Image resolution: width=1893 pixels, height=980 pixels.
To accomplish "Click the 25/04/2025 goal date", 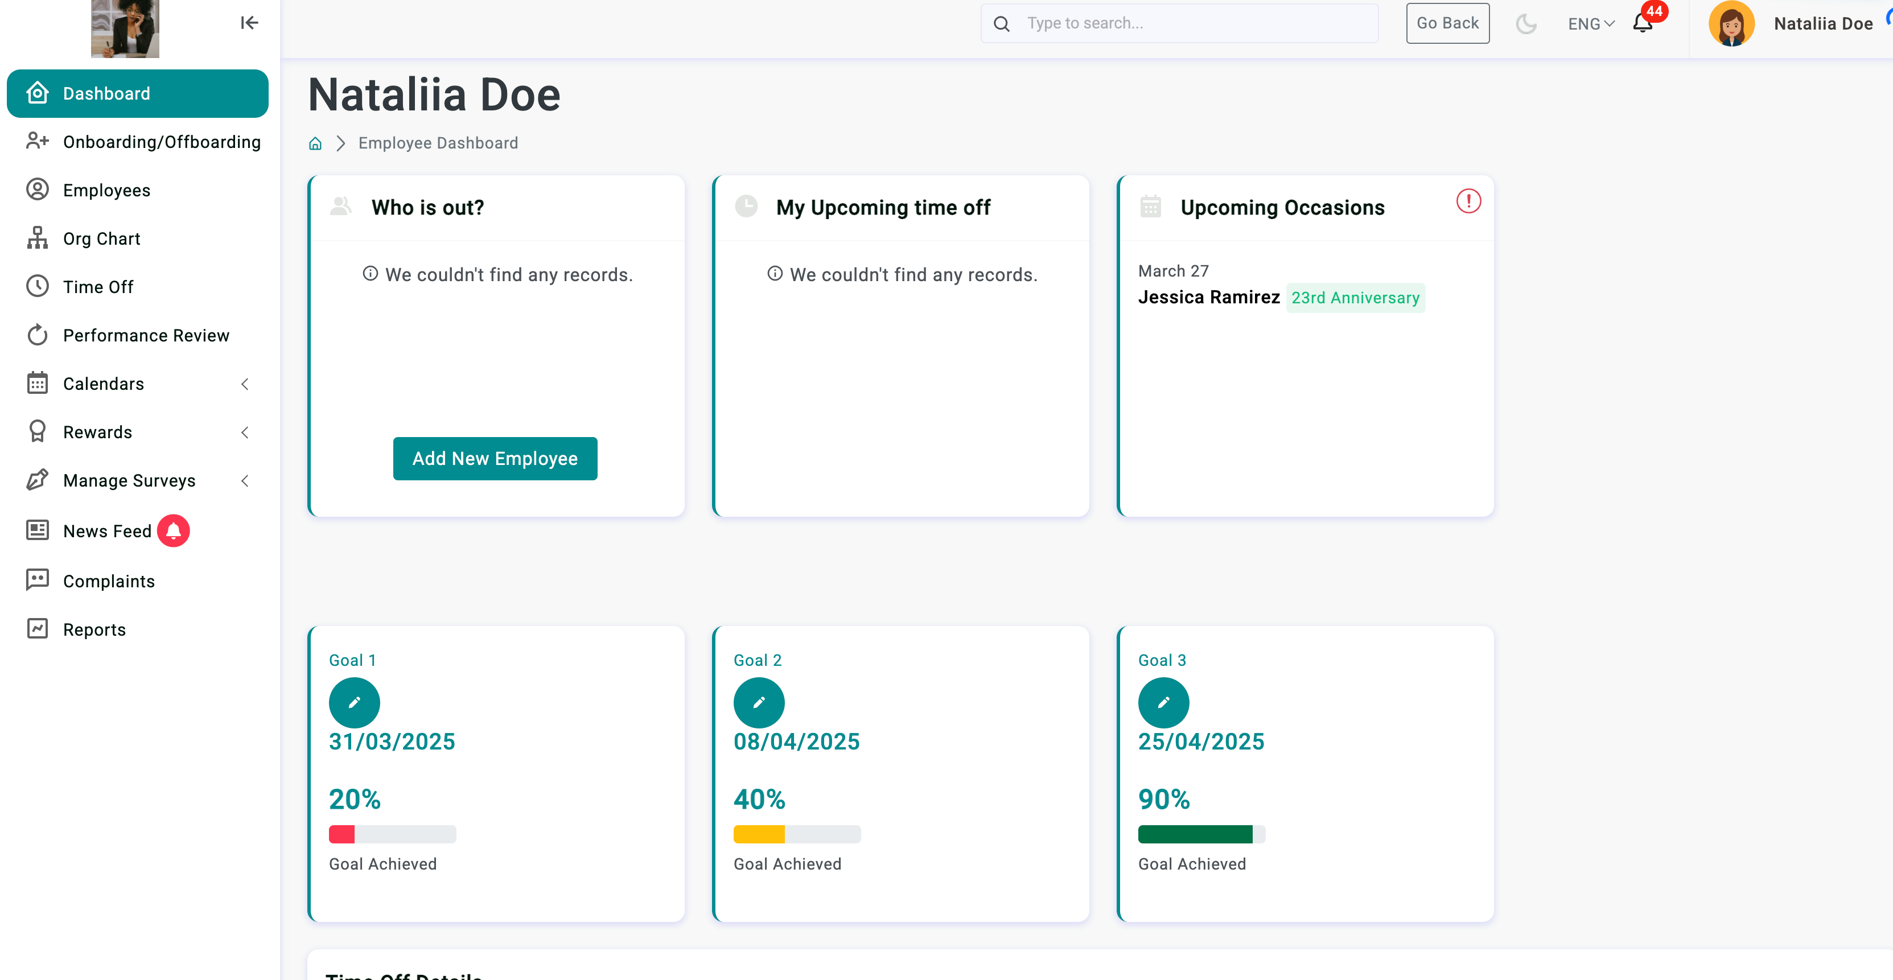I will 1201,741.
